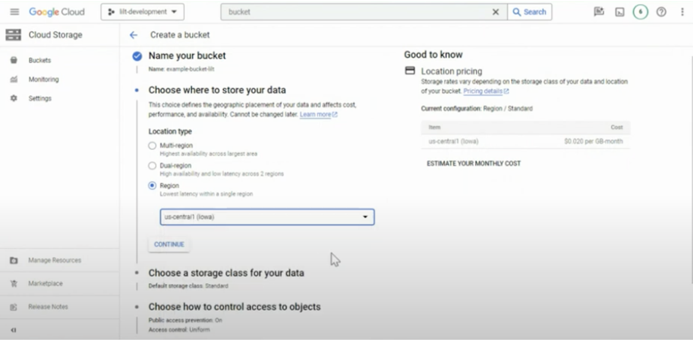The image size is (693, 341).
Task: Open Buckets in the sidebar
Action: click(x=40, y=60)
